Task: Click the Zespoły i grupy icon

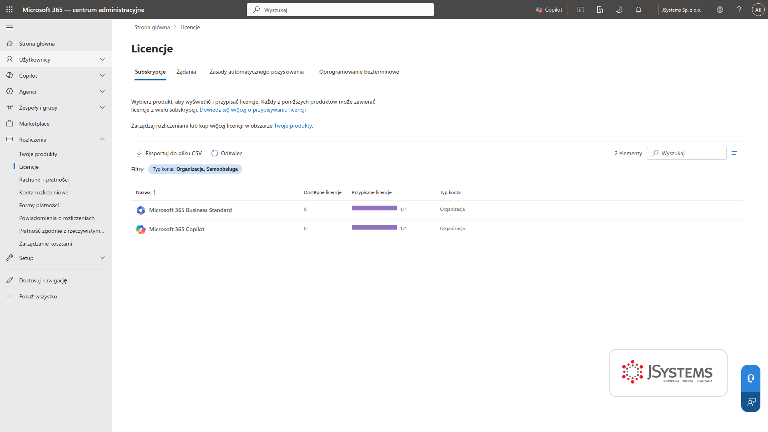Action: 10,107
